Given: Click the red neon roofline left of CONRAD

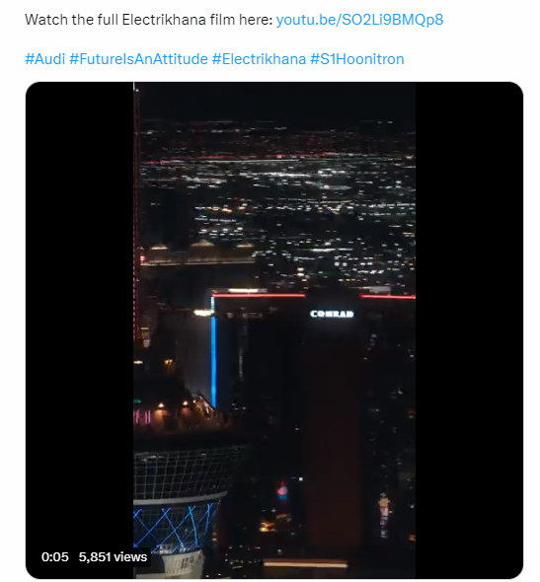Looking at the screenshot, I should [259, 296].
